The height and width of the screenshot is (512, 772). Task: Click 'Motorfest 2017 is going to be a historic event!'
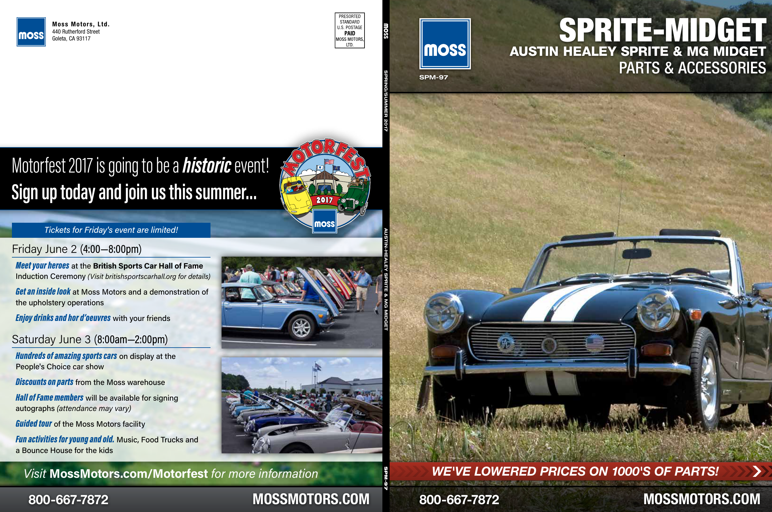pyautogui.click(x=140, y=166)
